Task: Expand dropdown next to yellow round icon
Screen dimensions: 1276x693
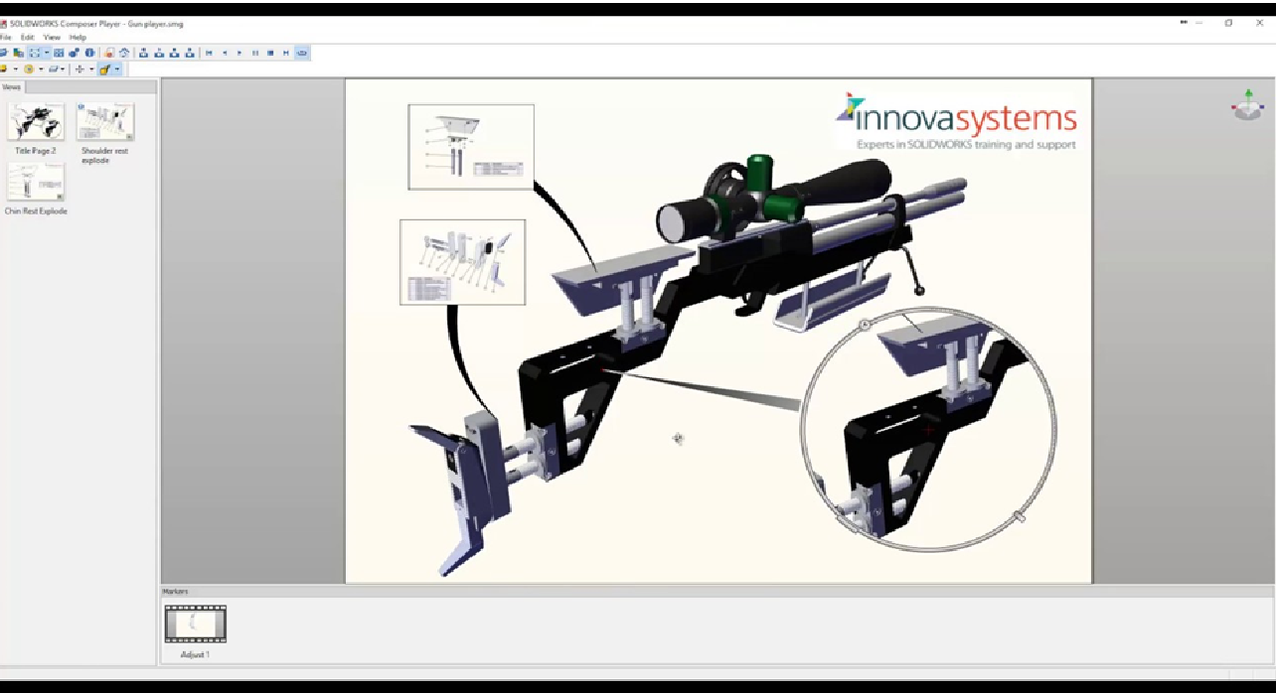Action: coord(41,69)
